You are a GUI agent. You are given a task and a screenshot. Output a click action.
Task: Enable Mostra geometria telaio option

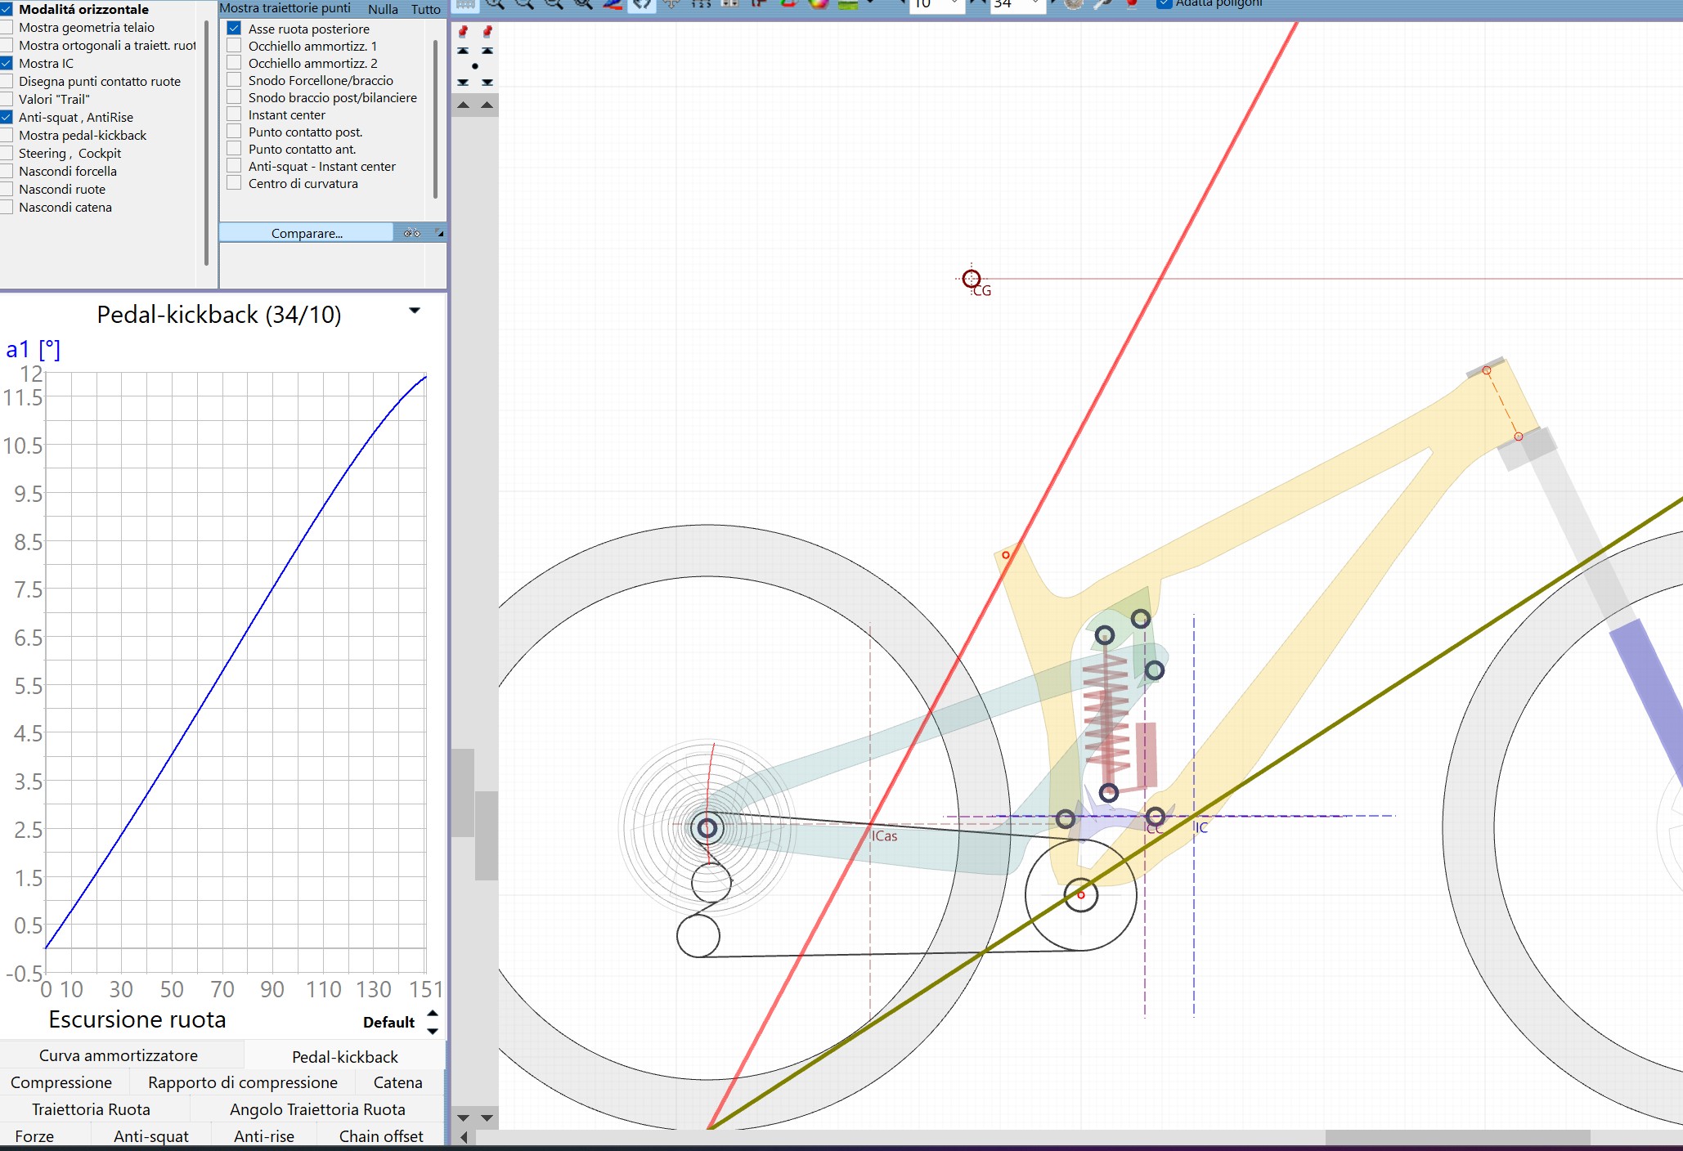pos(7,28)
